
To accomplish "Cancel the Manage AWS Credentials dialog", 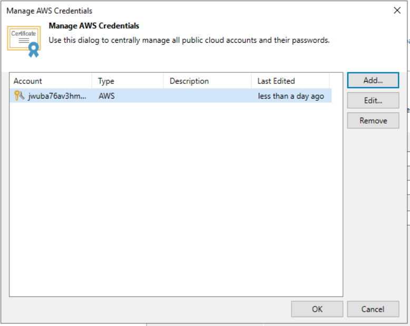I will point(373,309).
